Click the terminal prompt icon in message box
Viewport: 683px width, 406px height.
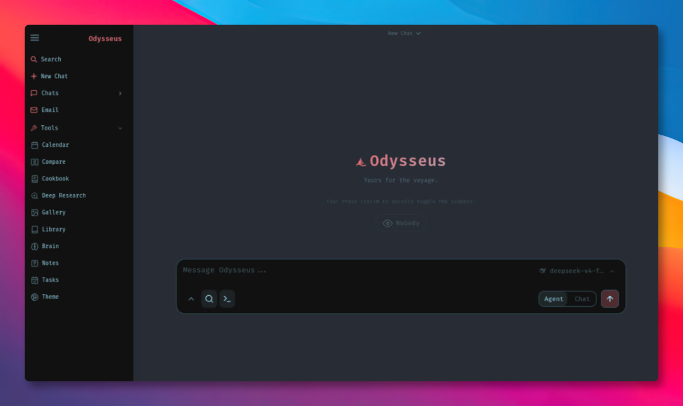227,299
